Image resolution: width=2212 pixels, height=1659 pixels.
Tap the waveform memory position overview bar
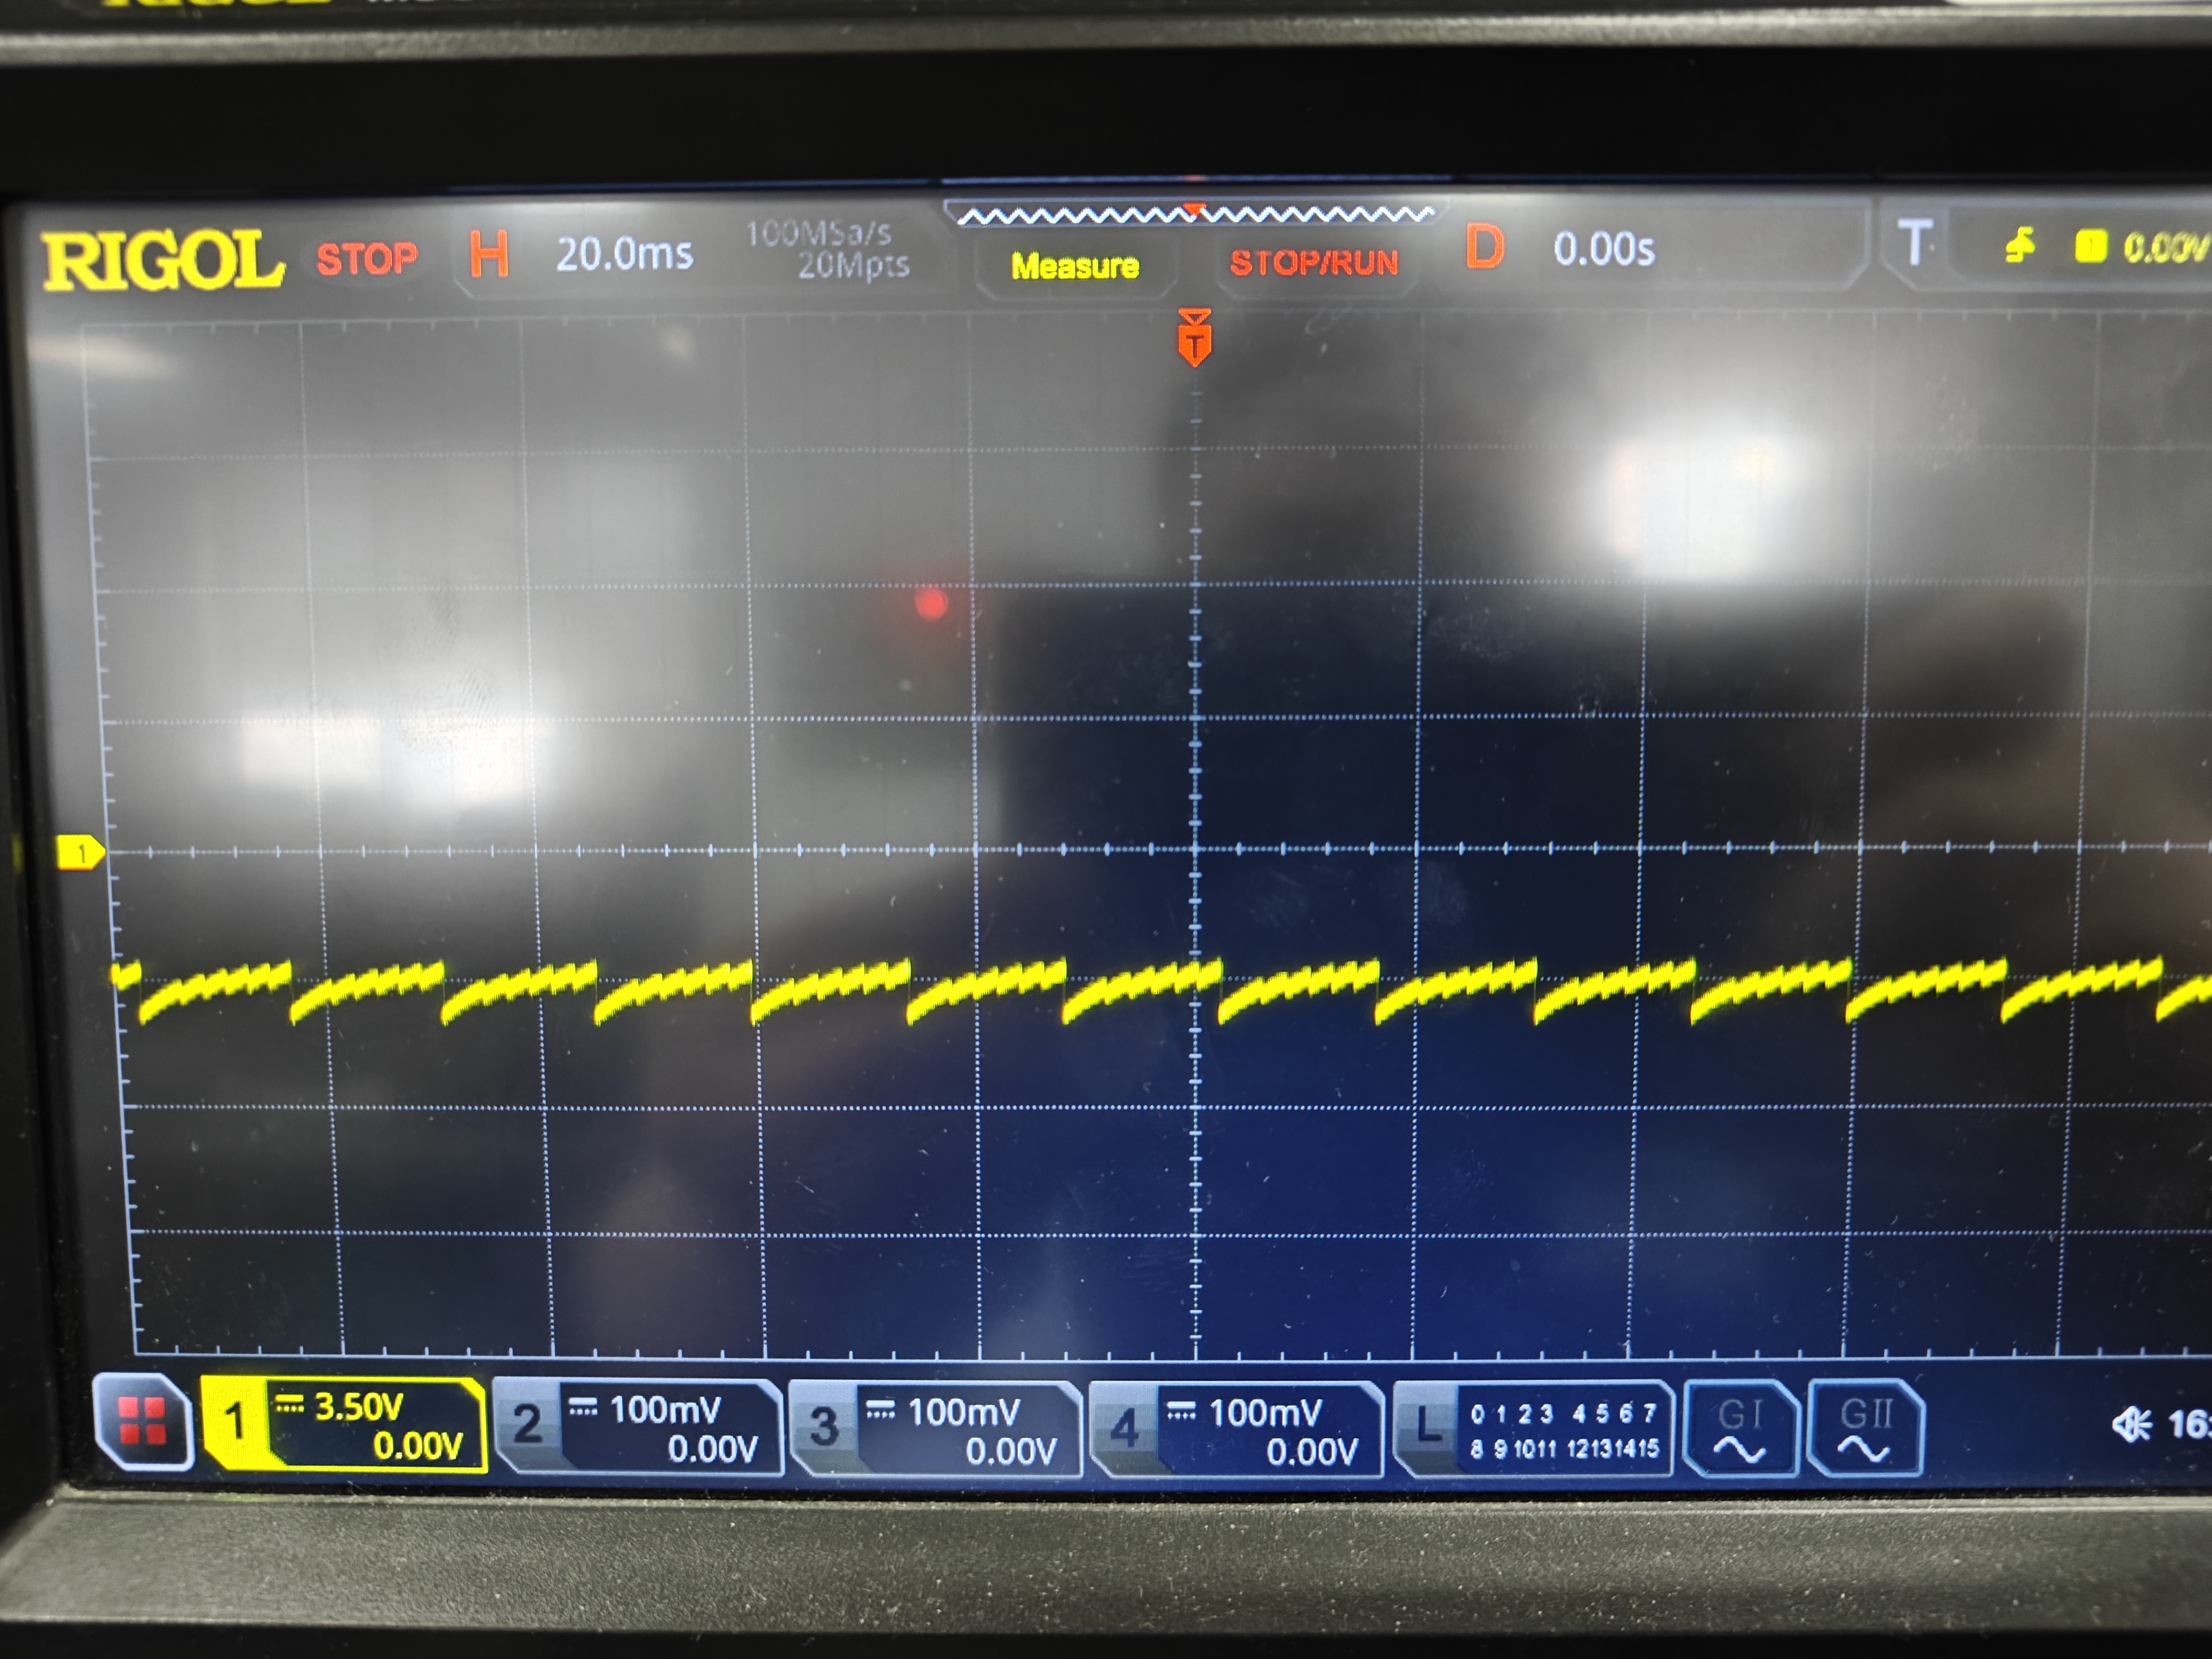pos(1194,214)
